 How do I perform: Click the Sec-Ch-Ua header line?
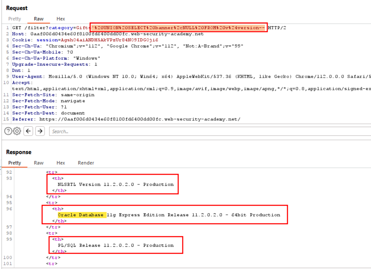point(128,46)
